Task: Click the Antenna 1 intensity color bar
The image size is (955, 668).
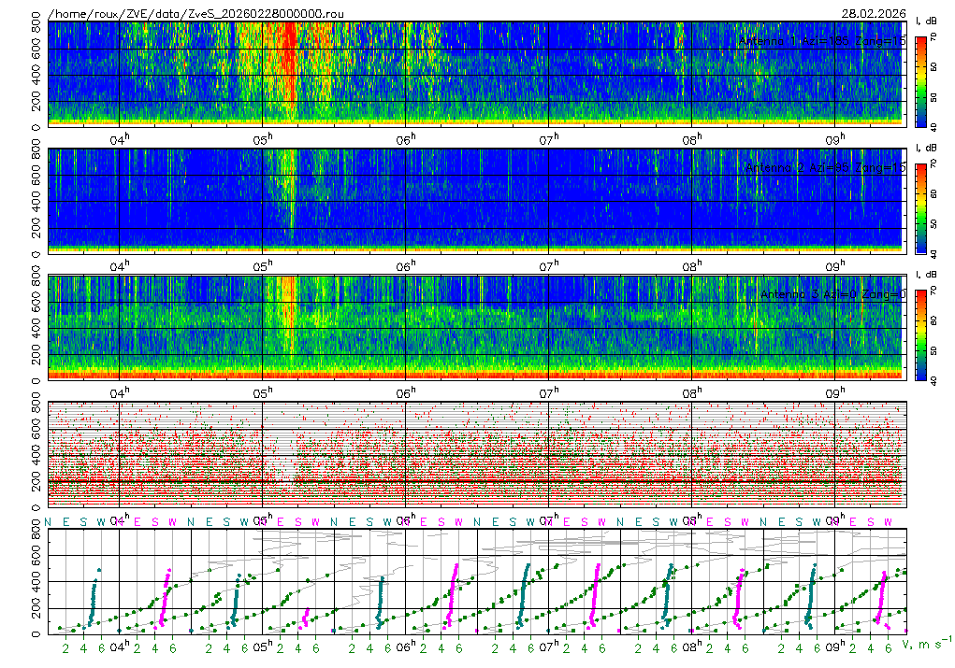Action: [920, 81]
